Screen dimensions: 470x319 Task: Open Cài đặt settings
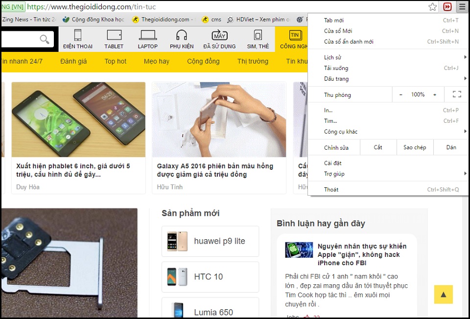click(388, 163)
